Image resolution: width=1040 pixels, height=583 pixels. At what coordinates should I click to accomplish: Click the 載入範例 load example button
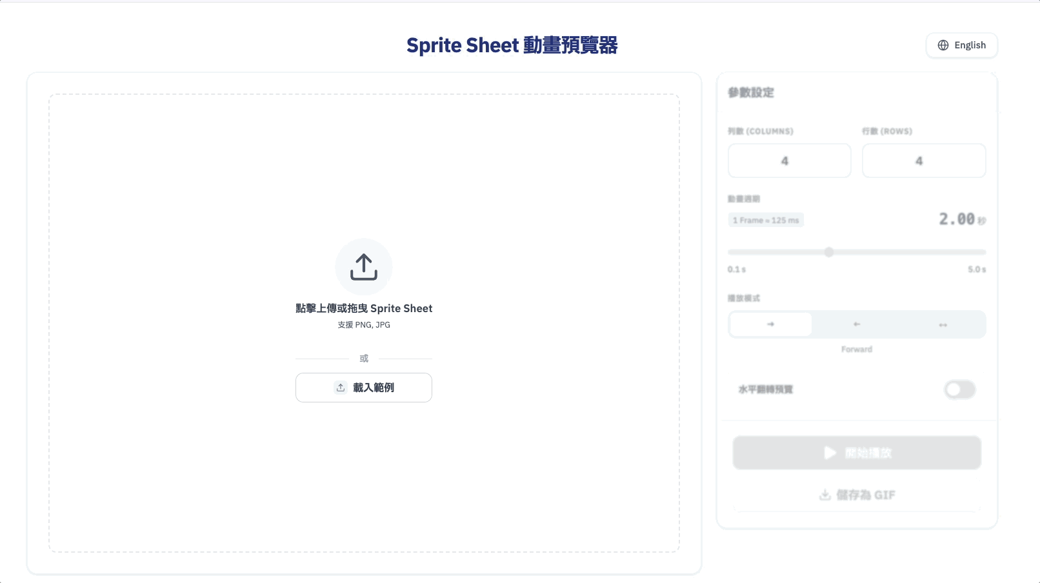coord(364,388)
